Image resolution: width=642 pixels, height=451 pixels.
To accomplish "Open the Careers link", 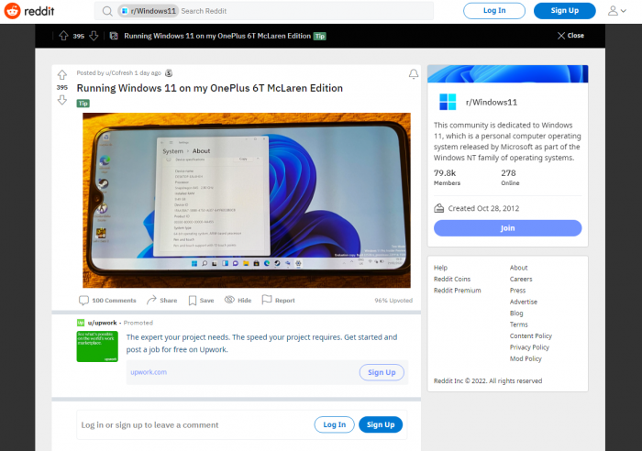I will click(521, 279).
